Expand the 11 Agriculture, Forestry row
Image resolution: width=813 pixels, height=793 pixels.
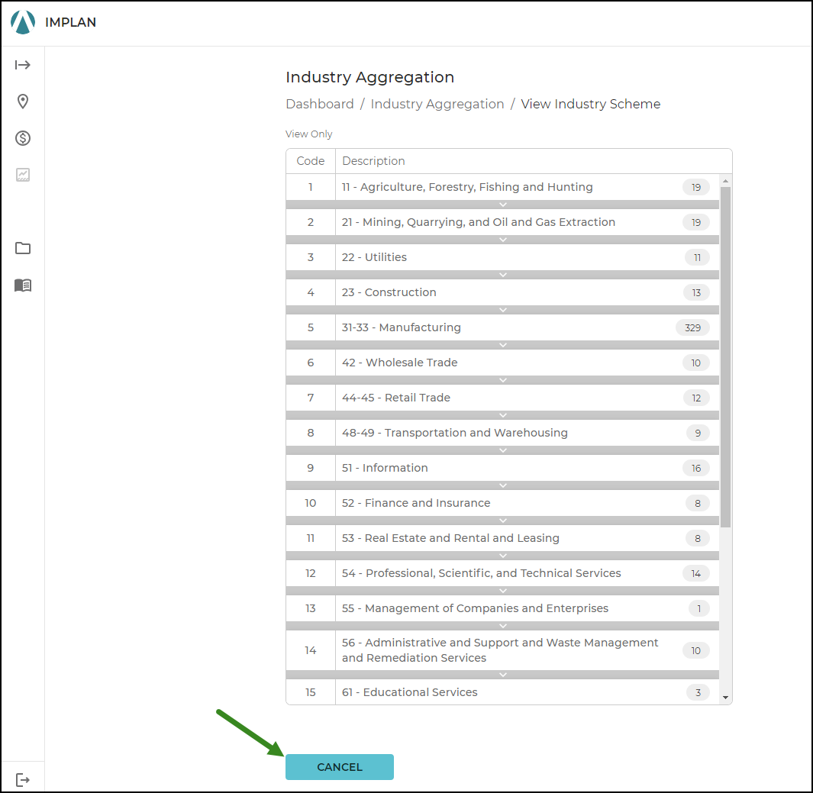click(502, 205)
